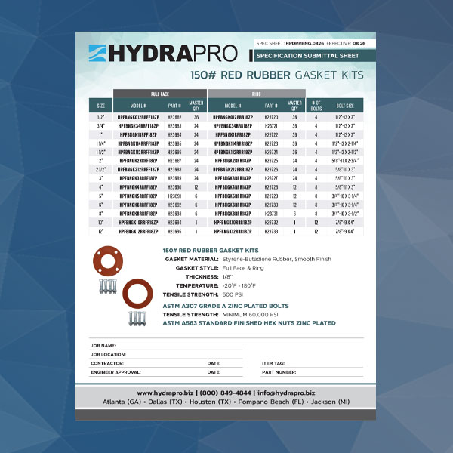Click the ring gasket image

(x=137, y=294)
